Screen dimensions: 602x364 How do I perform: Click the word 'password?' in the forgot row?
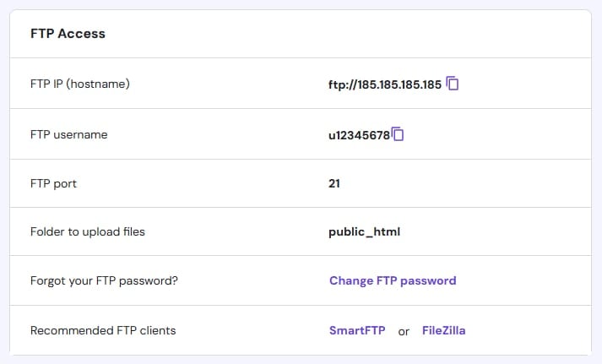click(152, 281)
